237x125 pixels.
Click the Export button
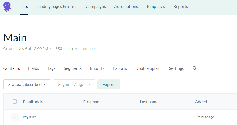pos(109,84)
